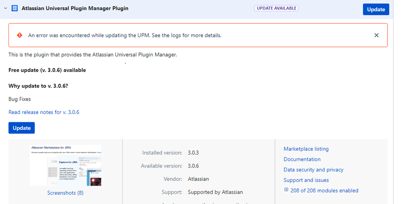The width and height of the screenshot is (402, 204).
Task: Open release notes for v. 3.0.6
Action: tap(44, 112)
